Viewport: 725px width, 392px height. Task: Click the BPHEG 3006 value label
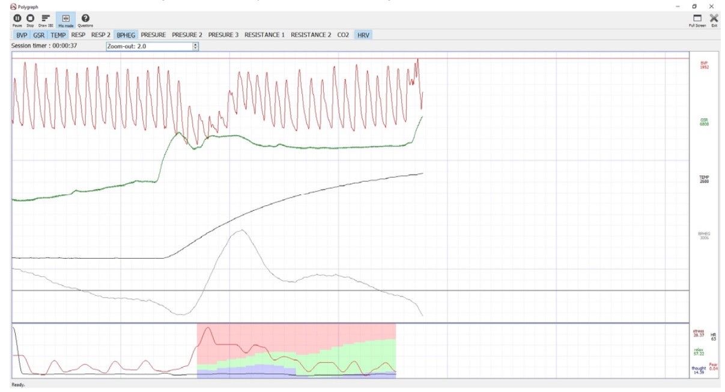pyautogui.click(x=705, y=235)
